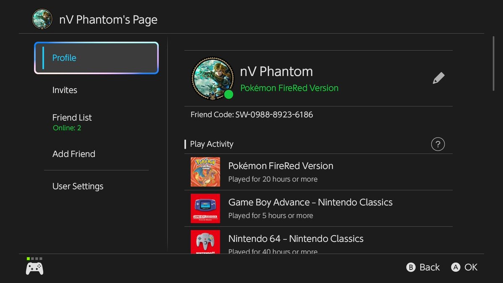The width and height of the screenshot is (503, 283).
Task: Click the pencil edit icon beside nV Phantom
Action: [x=438, y=78]
